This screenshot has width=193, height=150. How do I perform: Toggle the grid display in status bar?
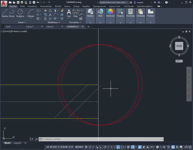click(86, 147)
